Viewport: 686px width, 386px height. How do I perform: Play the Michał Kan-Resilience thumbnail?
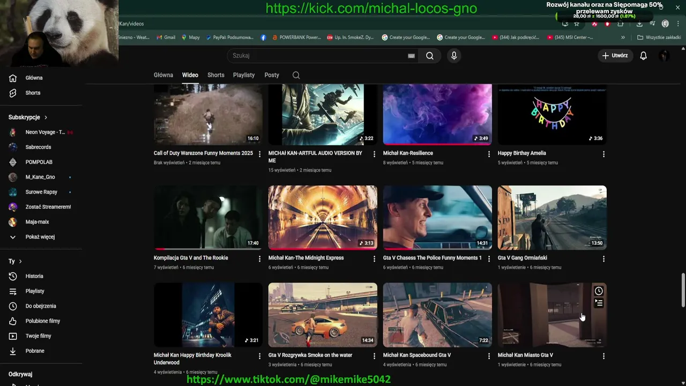tap(437, 114)
